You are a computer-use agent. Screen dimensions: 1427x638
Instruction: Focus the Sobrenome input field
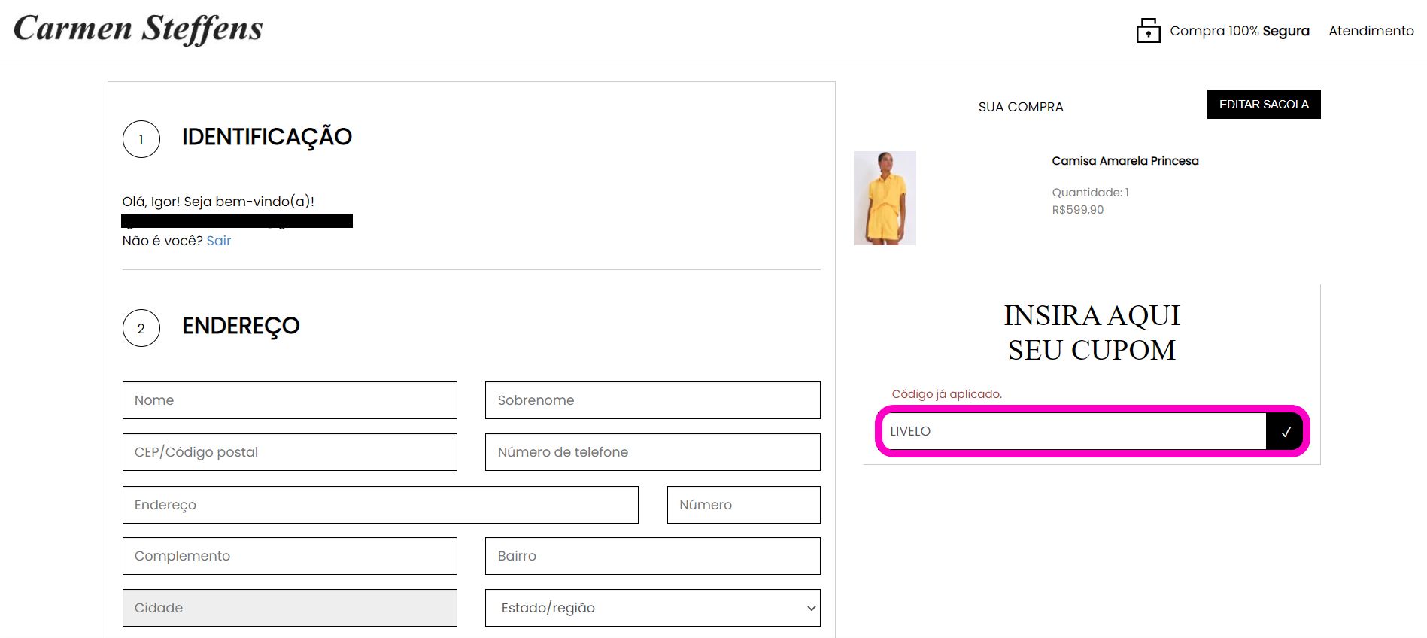653,400
